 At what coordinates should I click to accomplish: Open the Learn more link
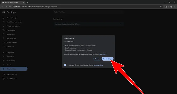coord(103,54)
